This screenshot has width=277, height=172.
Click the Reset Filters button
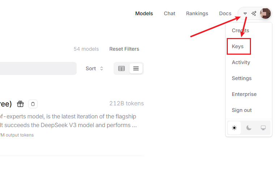click(x=124, y=49)
